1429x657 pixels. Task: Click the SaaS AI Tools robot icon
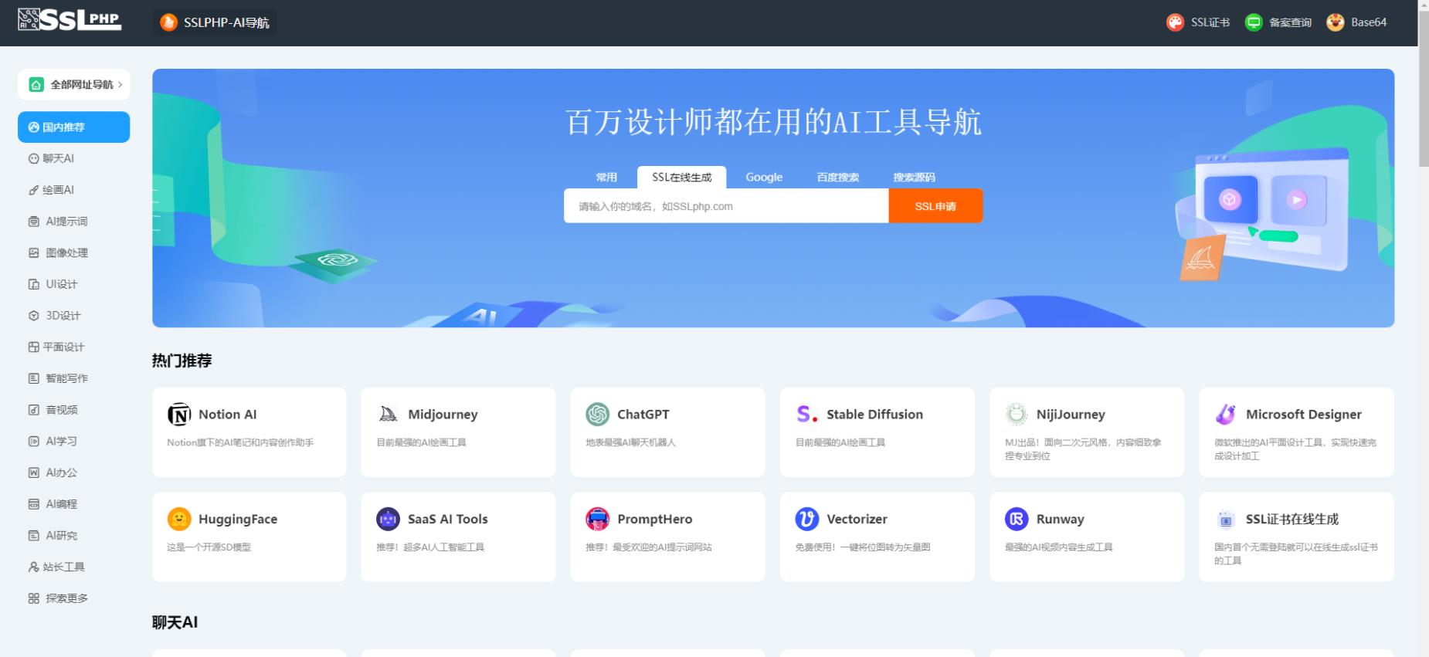(x=389, y=519)
